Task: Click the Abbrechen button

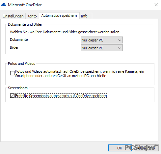Action: pos(147,148)
